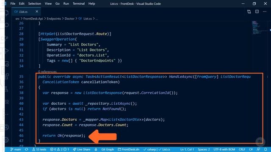
Task: Click the feedback icon in status bar
Action: [x=258, y=149]
